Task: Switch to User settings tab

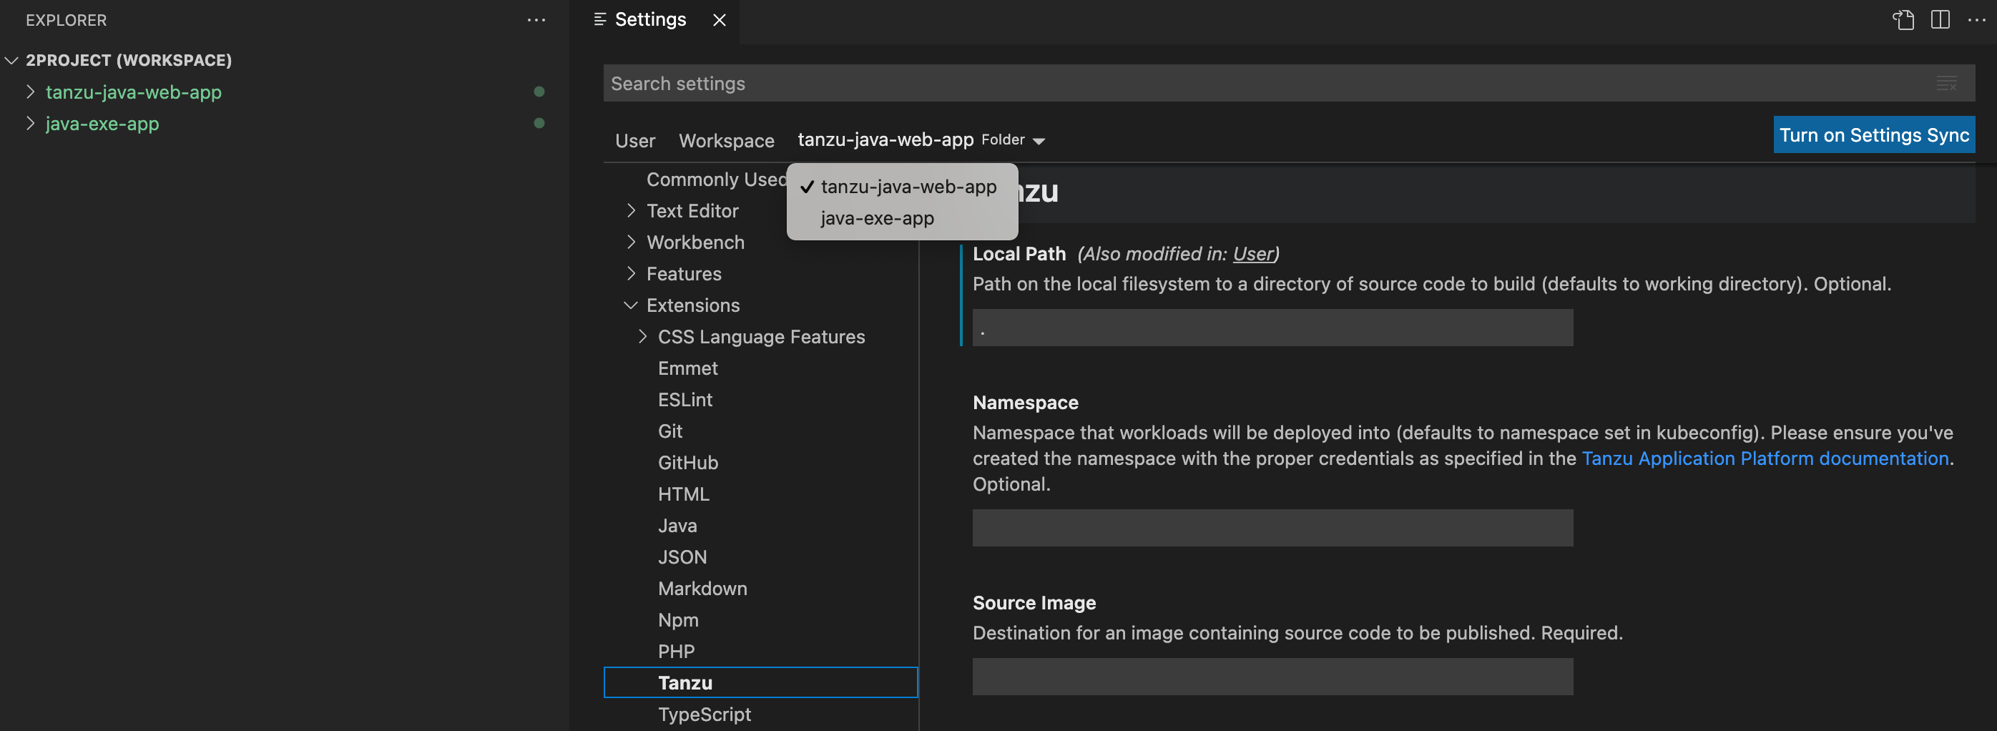Action: coord(635,141)
